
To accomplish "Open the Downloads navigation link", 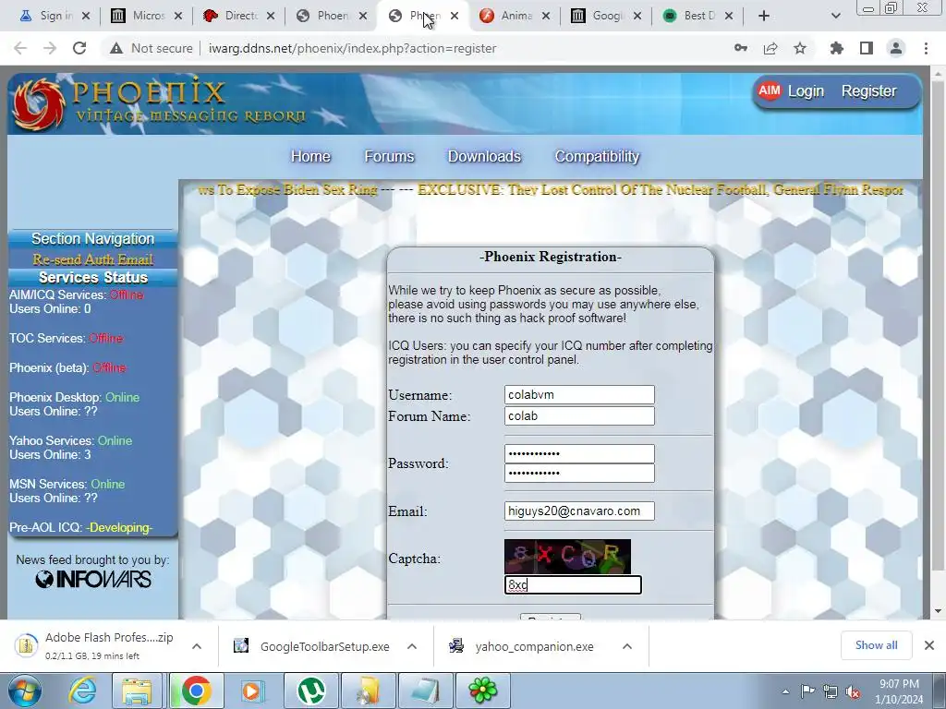I will click(484, 157).
